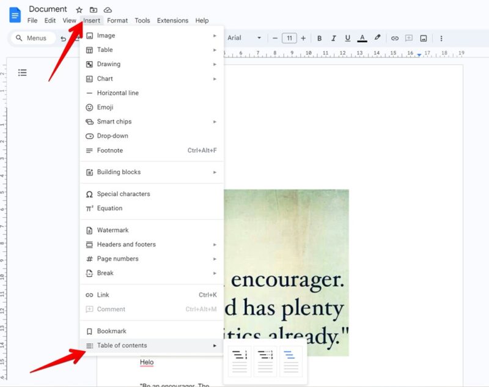The height and width of the screenshot is (387, 489).
Task: Choose the blue links table of contents style
Action: coord(292,361)
